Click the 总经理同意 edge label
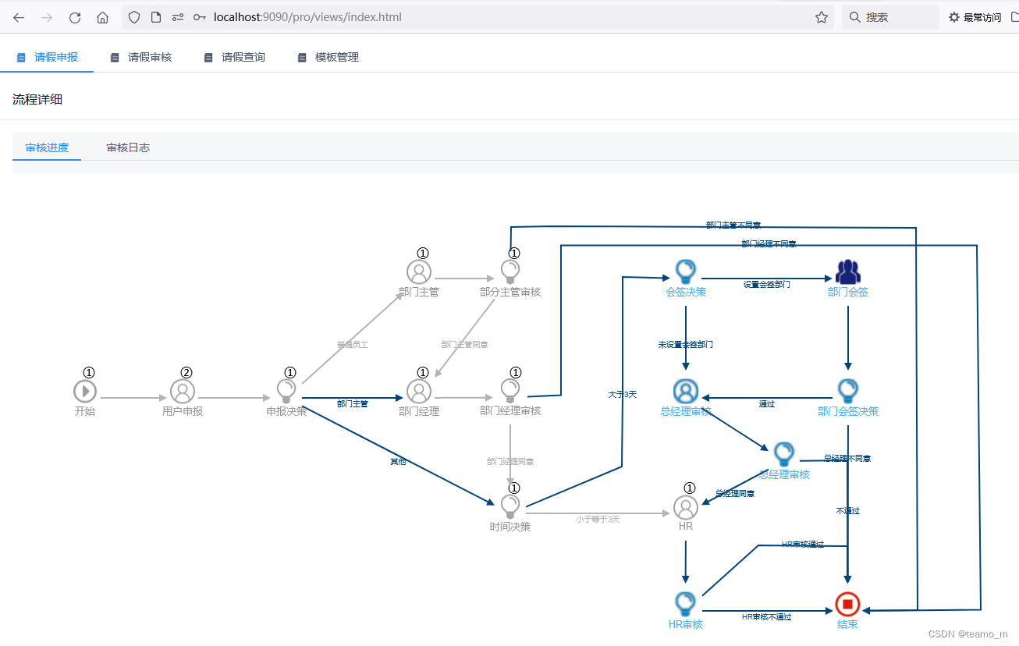This screenshot has height=646, width=1019. (735, 494)
